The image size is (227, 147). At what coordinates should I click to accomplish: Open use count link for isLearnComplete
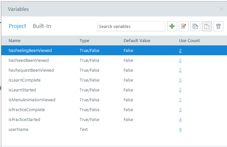pos(180,80)
